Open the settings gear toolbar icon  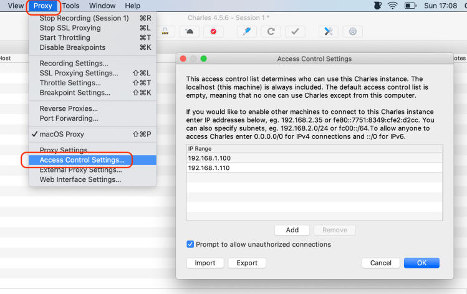352,31
